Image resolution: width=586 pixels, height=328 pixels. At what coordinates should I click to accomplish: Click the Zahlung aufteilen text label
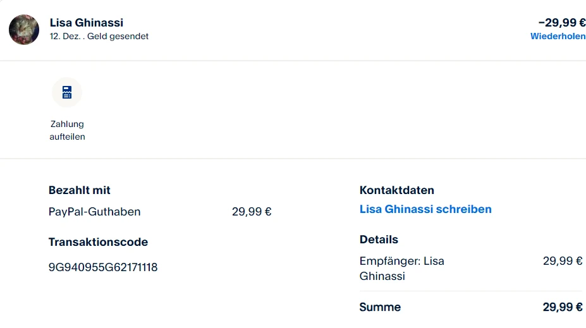pyautogui.click(x=67, y=130)
